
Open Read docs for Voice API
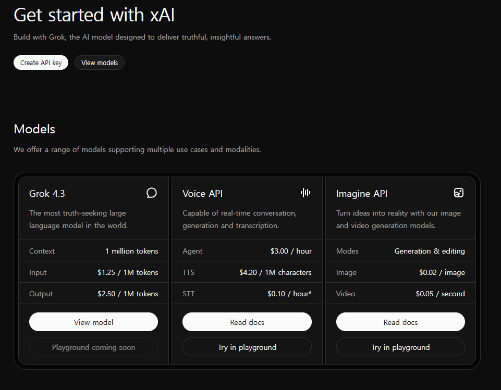(247, 322)
